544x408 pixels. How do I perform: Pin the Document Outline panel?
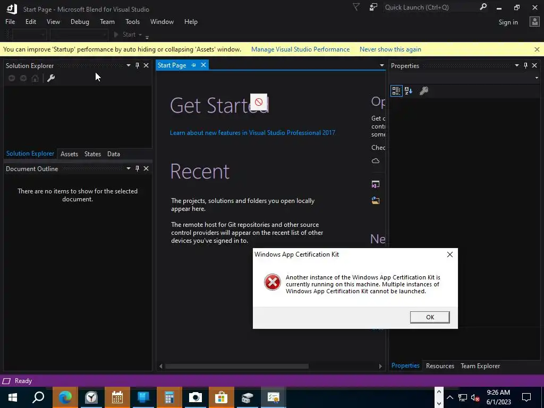click(138, 168)
